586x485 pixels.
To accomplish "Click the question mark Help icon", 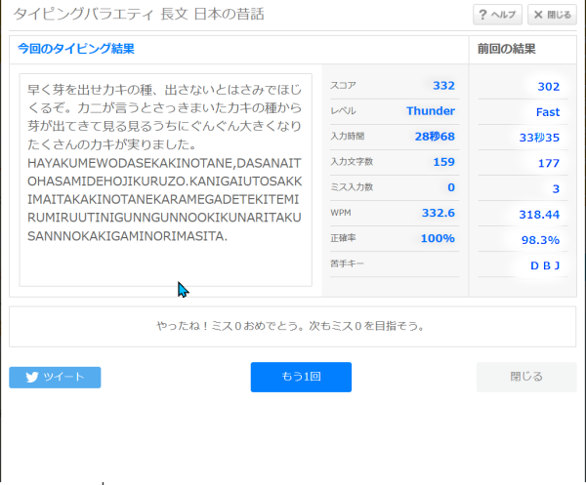I will 483,16.
